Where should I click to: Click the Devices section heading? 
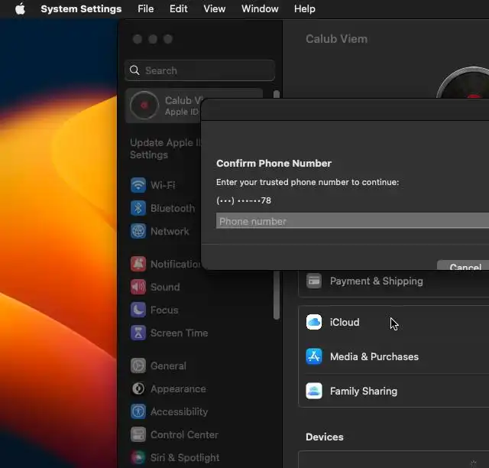[x=324, y=437]
